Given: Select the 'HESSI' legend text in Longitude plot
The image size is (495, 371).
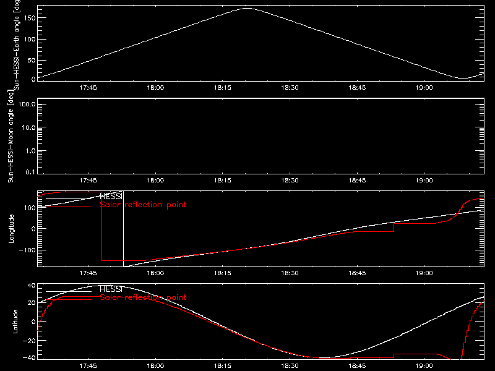Looking at the screenshot, I should pos(111,196).
